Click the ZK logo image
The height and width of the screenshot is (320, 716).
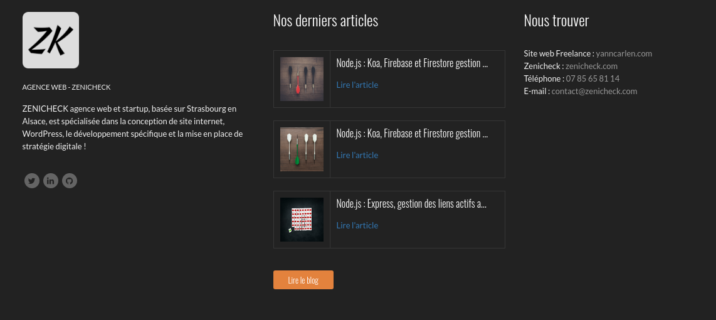51,40
